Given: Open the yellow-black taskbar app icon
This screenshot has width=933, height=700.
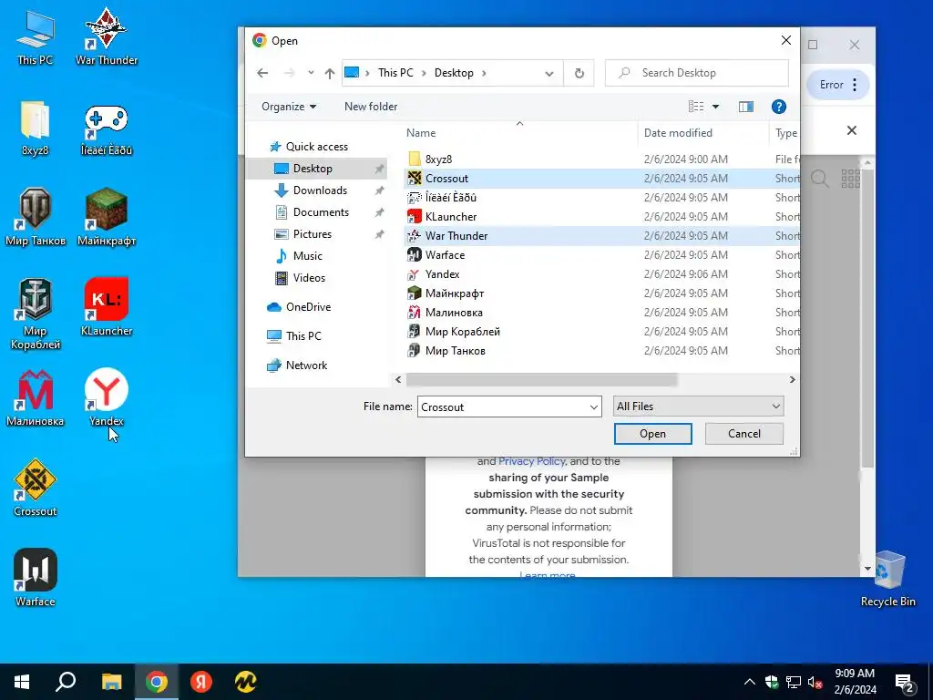Looking at the screenshot, I should [245, 682].
